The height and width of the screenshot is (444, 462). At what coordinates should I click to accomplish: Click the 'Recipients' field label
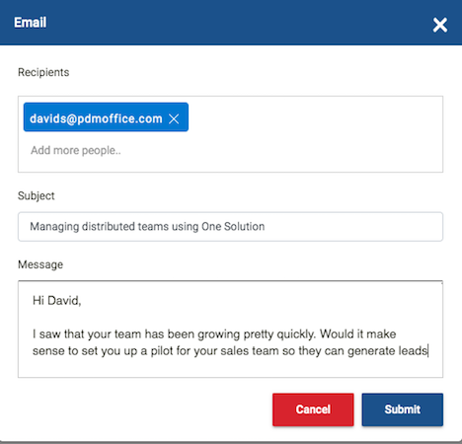coord(43,72)
